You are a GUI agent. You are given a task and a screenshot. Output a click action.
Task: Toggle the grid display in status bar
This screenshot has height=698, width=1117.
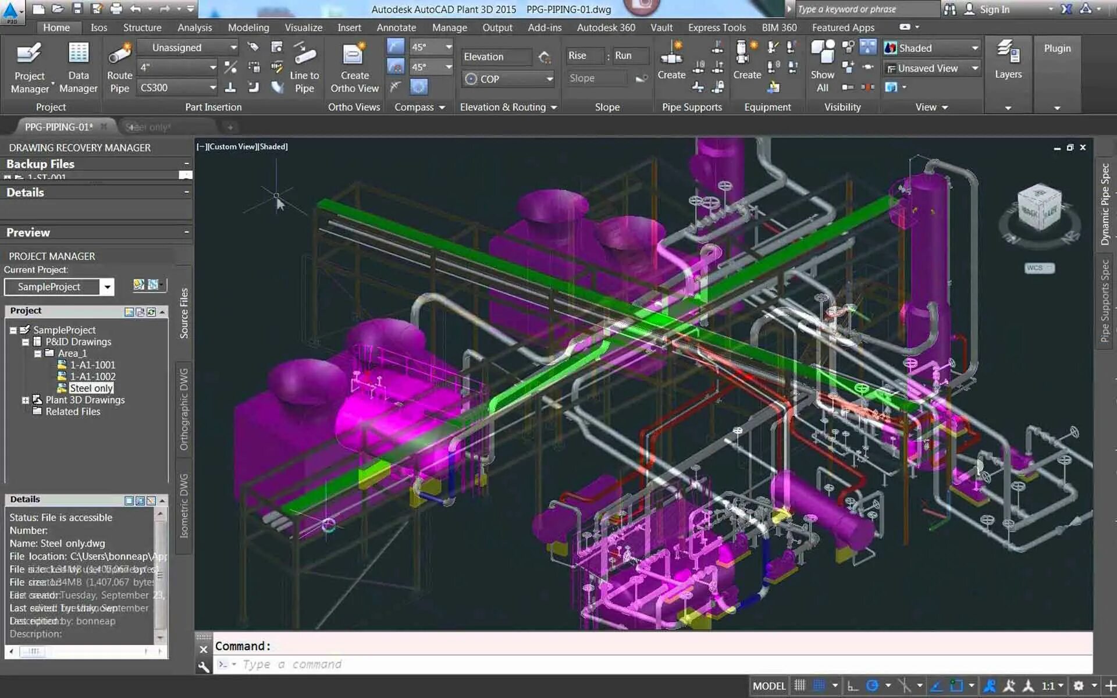(x=800, y=686)
